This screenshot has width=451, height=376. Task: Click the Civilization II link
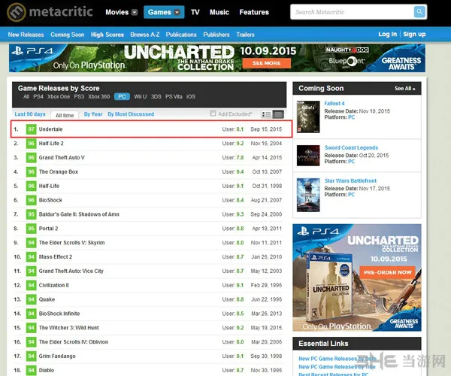(54, 285)
